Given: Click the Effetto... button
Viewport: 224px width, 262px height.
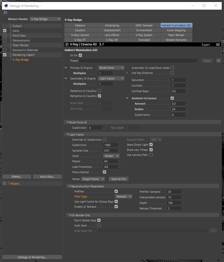Looking at the screenshot, I should [17, 177].
